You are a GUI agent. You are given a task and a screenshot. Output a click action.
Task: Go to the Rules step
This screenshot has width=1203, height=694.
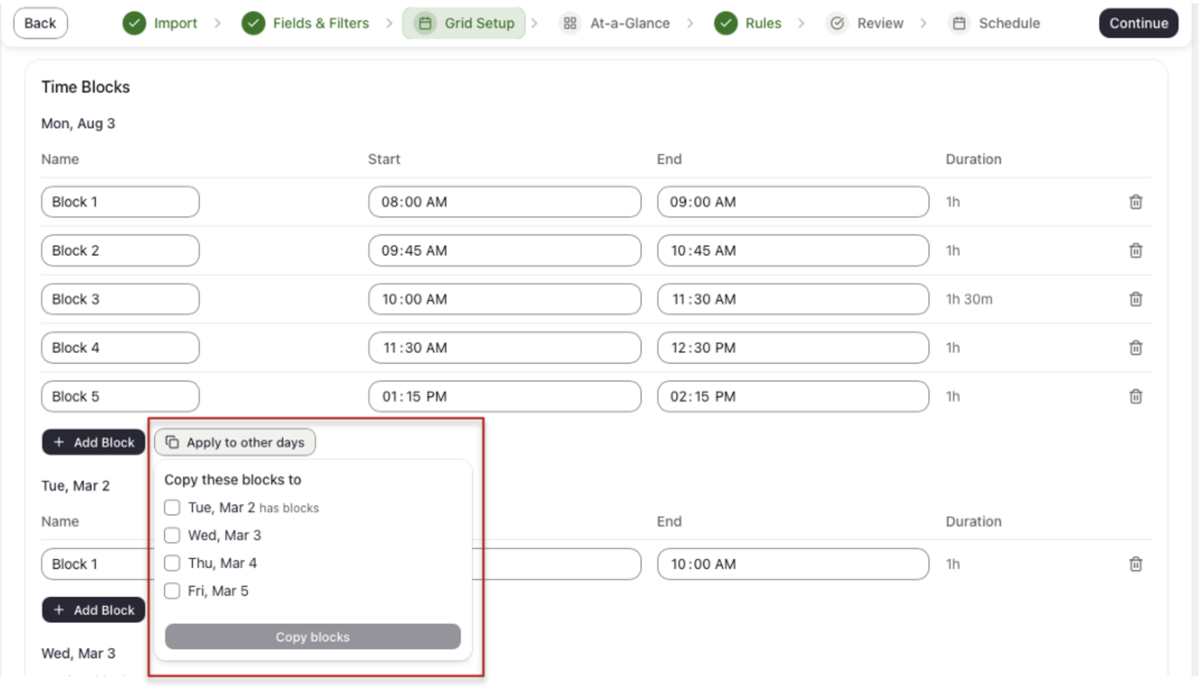(x=748, y=23)
